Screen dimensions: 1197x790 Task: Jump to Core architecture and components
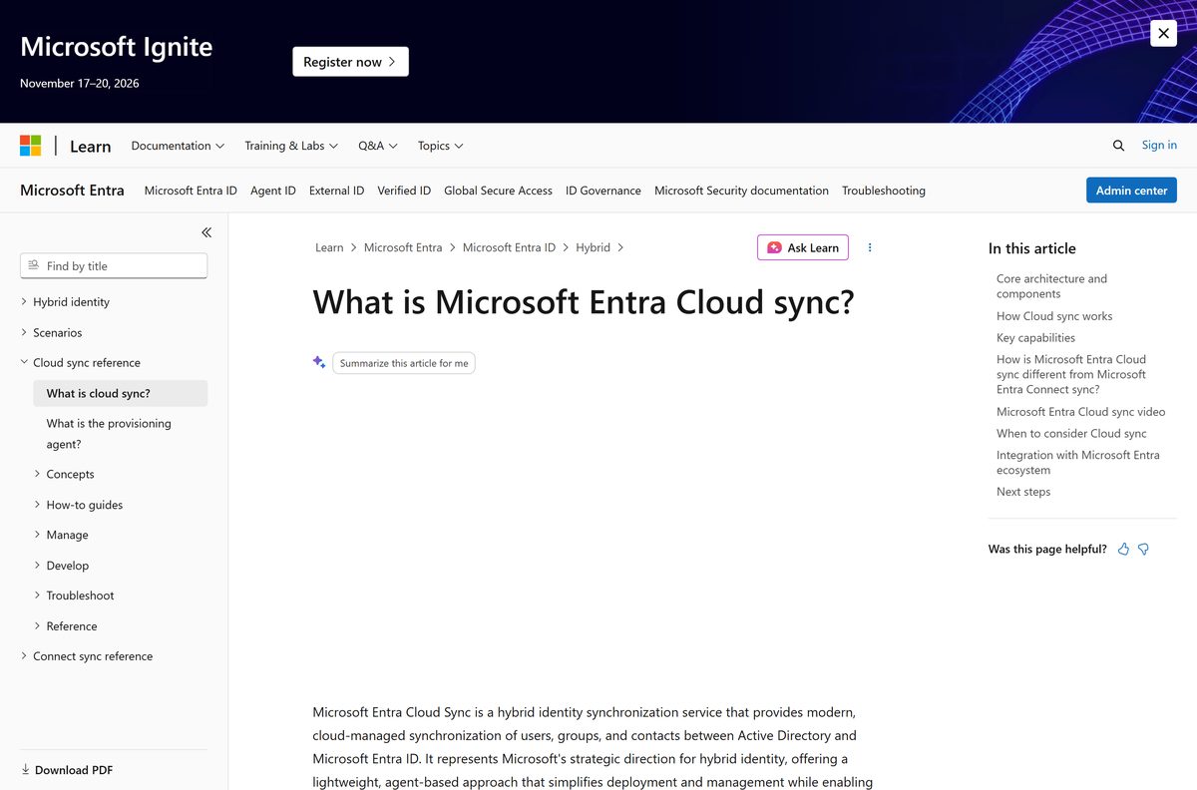(x=1051, y=286)
